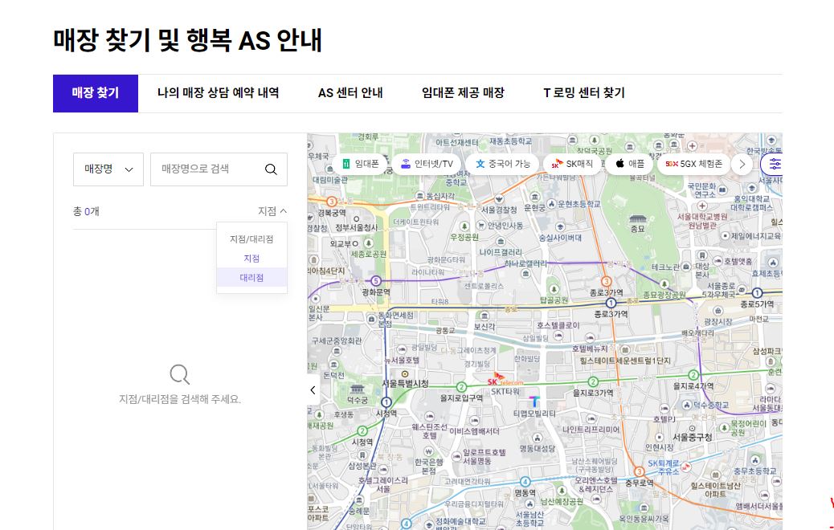Open the 매장명 search type dropdown
834x530 pixels.
point(108,169)
